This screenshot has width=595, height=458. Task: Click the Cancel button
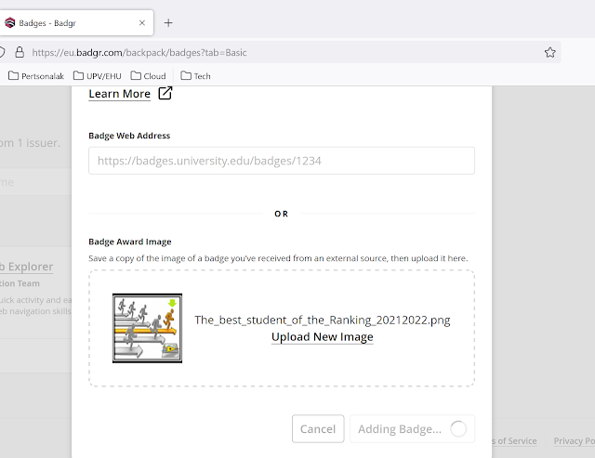(318, 429)
